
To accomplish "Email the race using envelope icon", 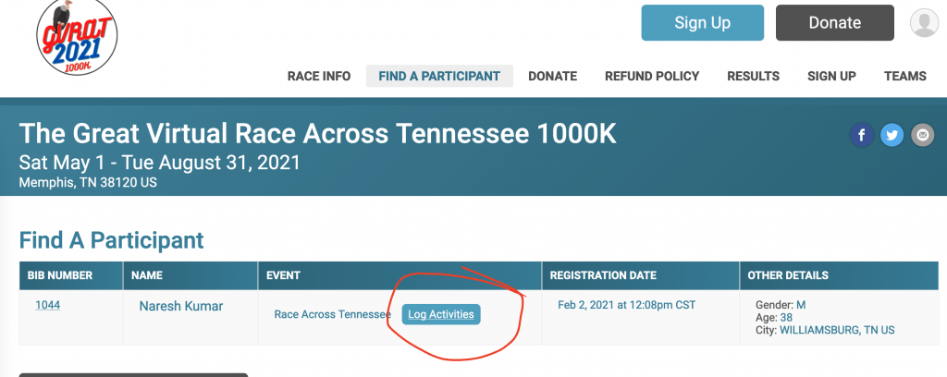I will (x=922, y=135).
